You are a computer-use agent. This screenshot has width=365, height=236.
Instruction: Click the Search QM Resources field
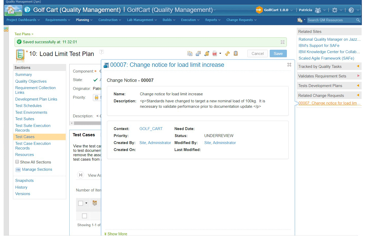coord(331,20)
